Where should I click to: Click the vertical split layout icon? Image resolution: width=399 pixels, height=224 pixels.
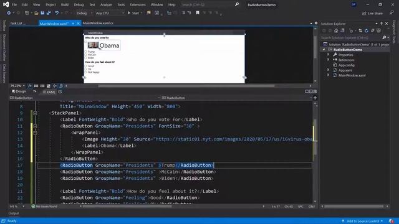[x=307, y=91]
